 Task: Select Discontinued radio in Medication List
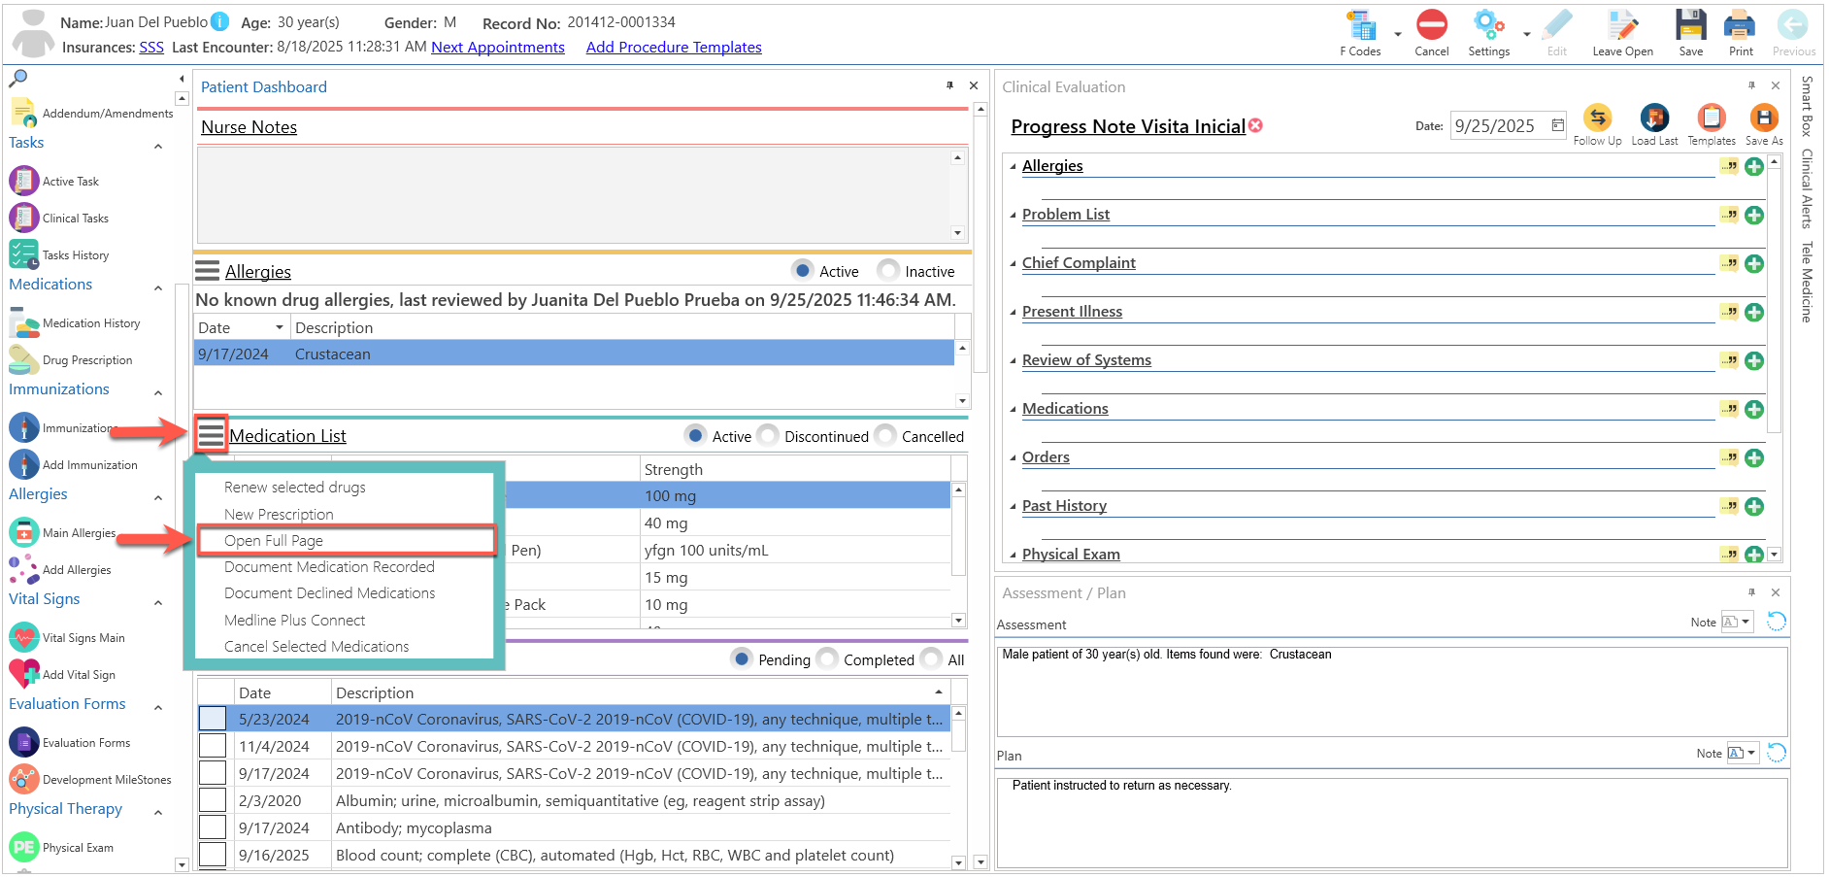[x=768, y=435]
